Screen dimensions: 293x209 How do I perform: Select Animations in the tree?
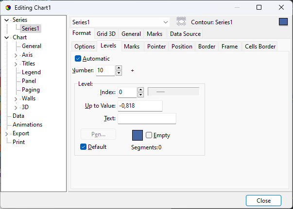click(x=28, y=125)
